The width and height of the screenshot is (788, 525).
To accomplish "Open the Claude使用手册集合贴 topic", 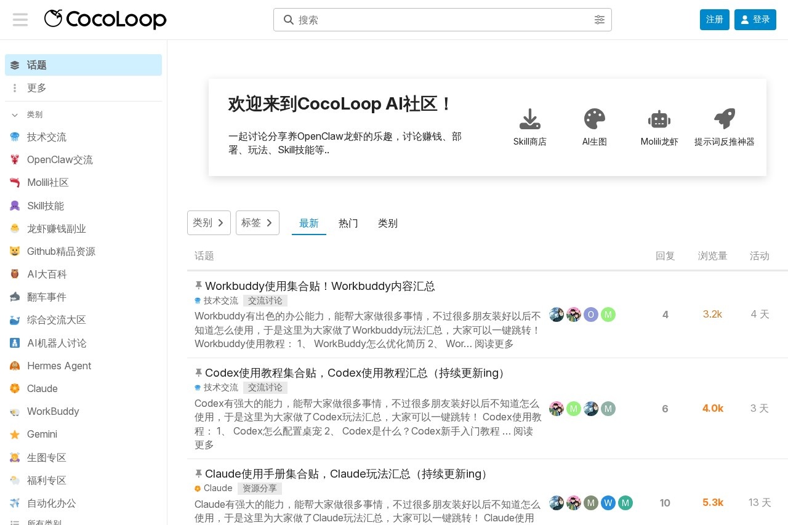I will click(348, 475).
